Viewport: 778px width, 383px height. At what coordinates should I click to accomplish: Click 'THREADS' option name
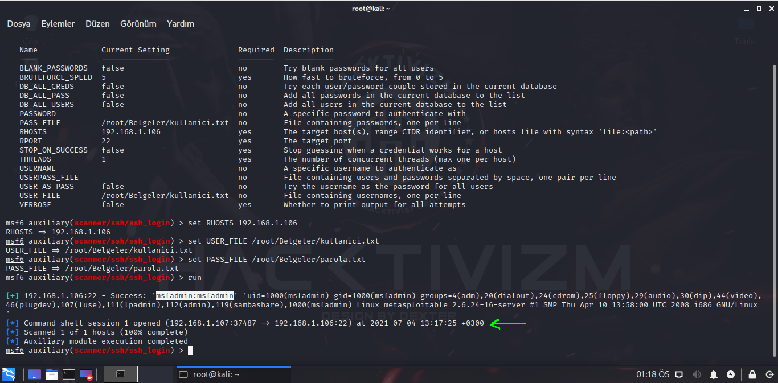35,159
